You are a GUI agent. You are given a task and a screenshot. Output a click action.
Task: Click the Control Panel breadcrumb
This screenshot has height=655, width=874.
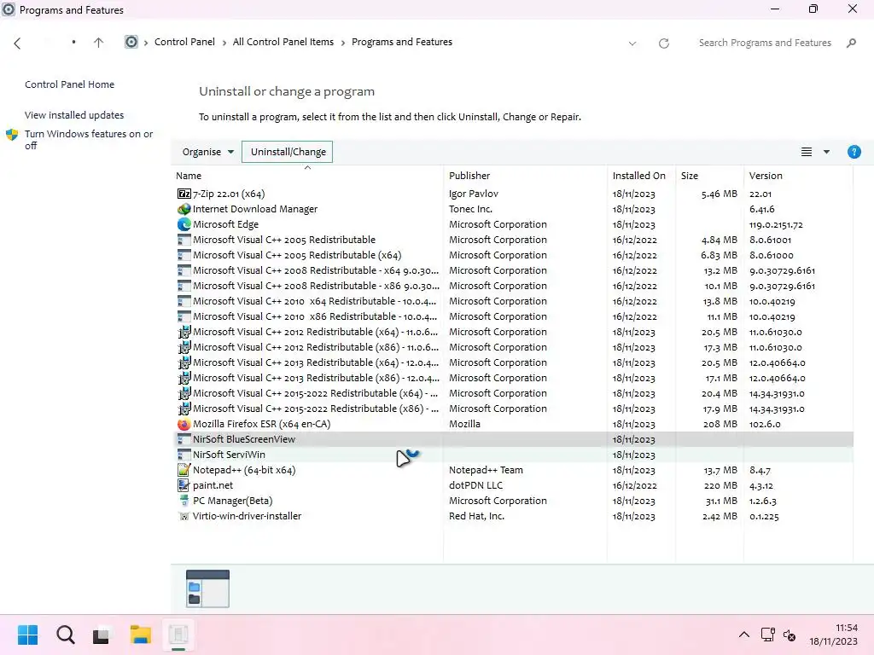[184, 43]
